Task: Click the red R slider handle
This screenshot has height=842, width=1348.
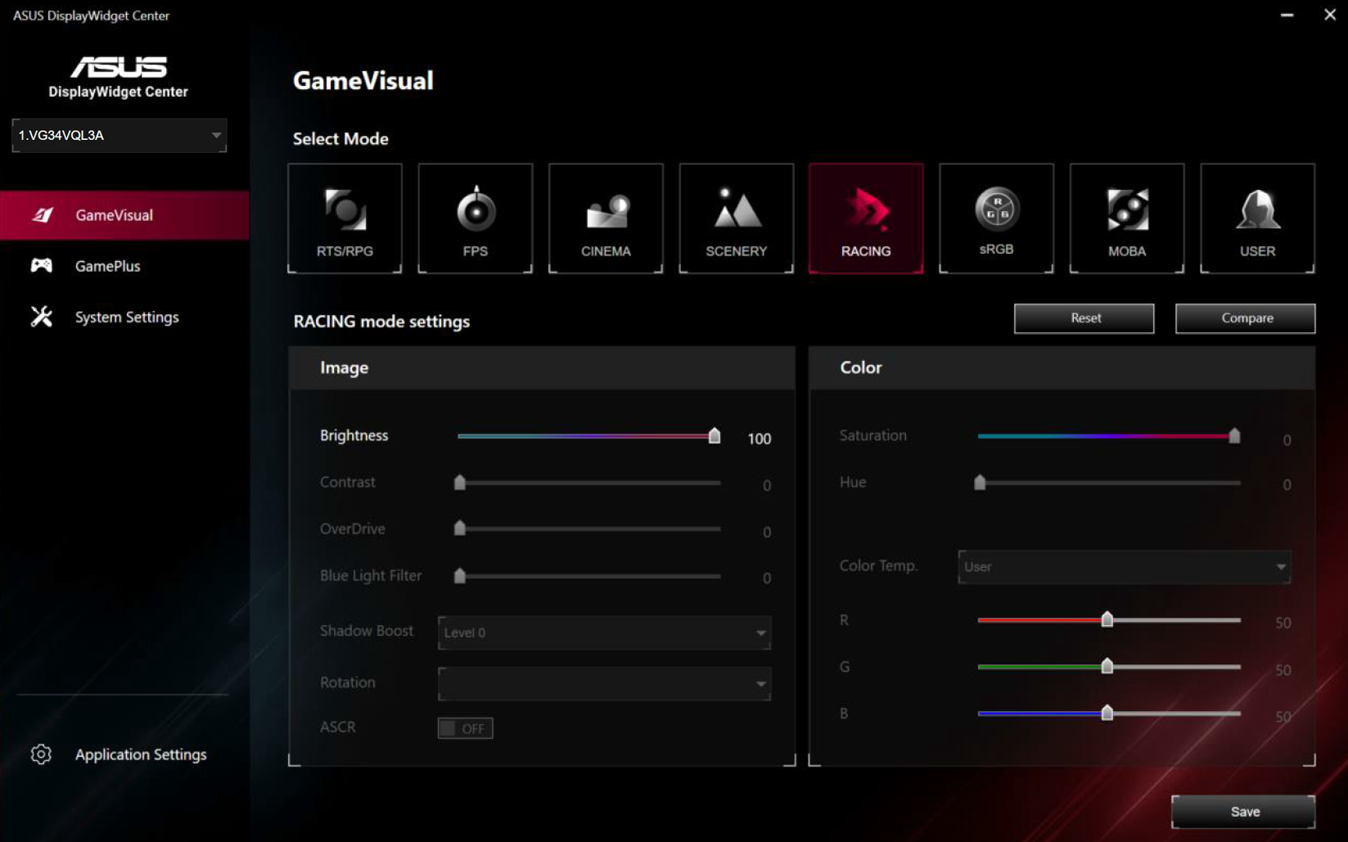Action: coord(1107,619)
